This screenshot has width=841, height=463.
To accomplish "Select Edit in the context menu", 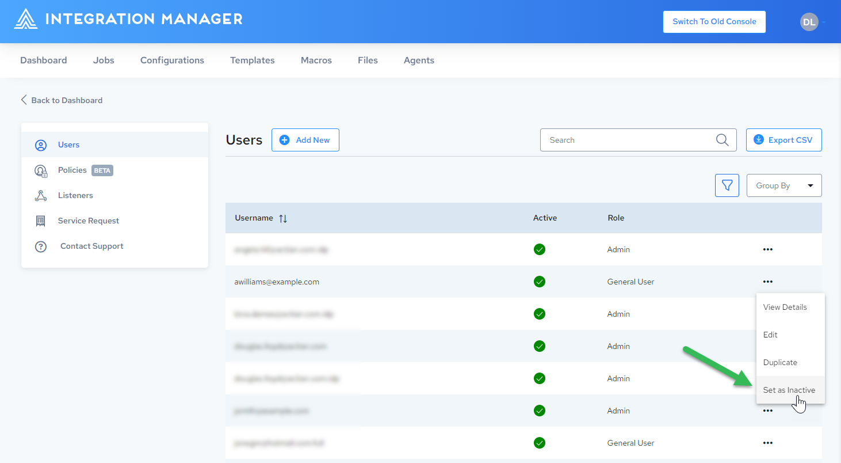I will pyautogui.click(x=790, y=335).
